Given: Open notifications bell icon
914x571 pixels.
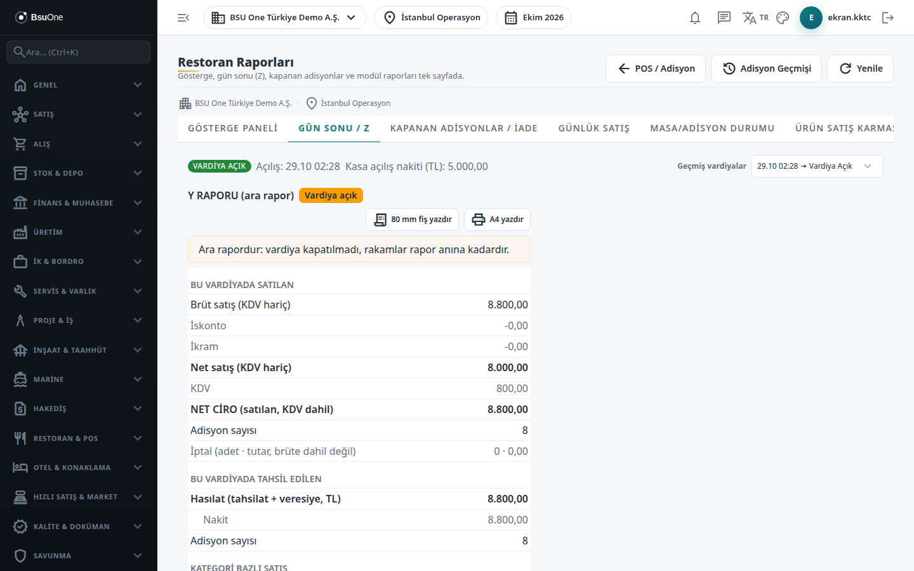Looking at the screenshot, I should [695, 18].
